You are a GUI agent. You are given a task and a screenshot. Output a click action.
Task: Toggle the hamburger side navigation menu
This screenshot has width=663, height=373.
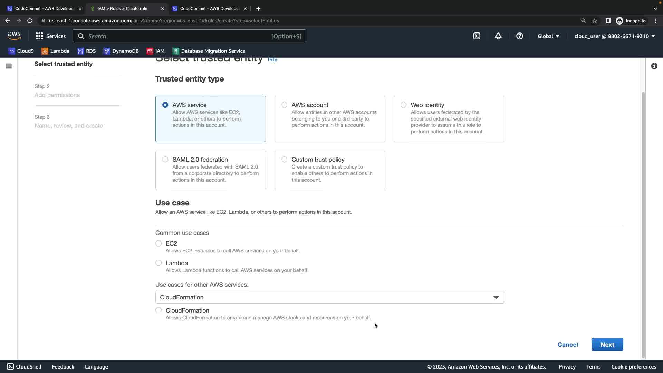(x=9, y=66)
